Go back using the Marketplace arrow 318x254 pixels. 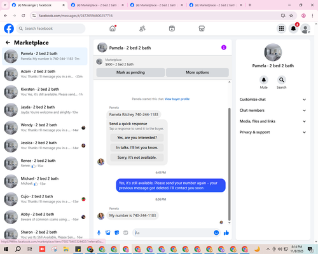(8, 43)
